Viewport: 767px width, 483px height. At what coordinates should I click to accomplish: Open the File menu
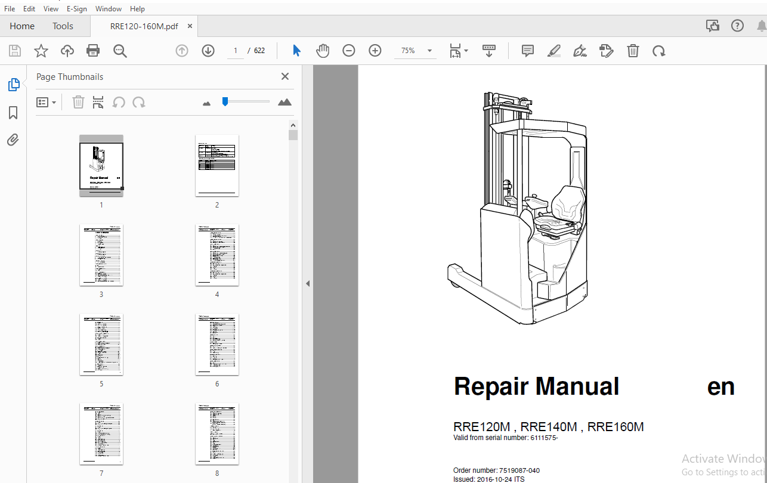point(10,9)
